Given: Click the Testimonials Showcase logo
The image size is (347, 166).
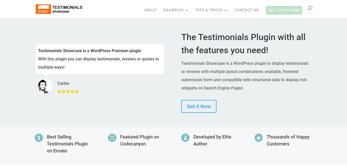Looking at the screenshot, I should tap(59, 9).
